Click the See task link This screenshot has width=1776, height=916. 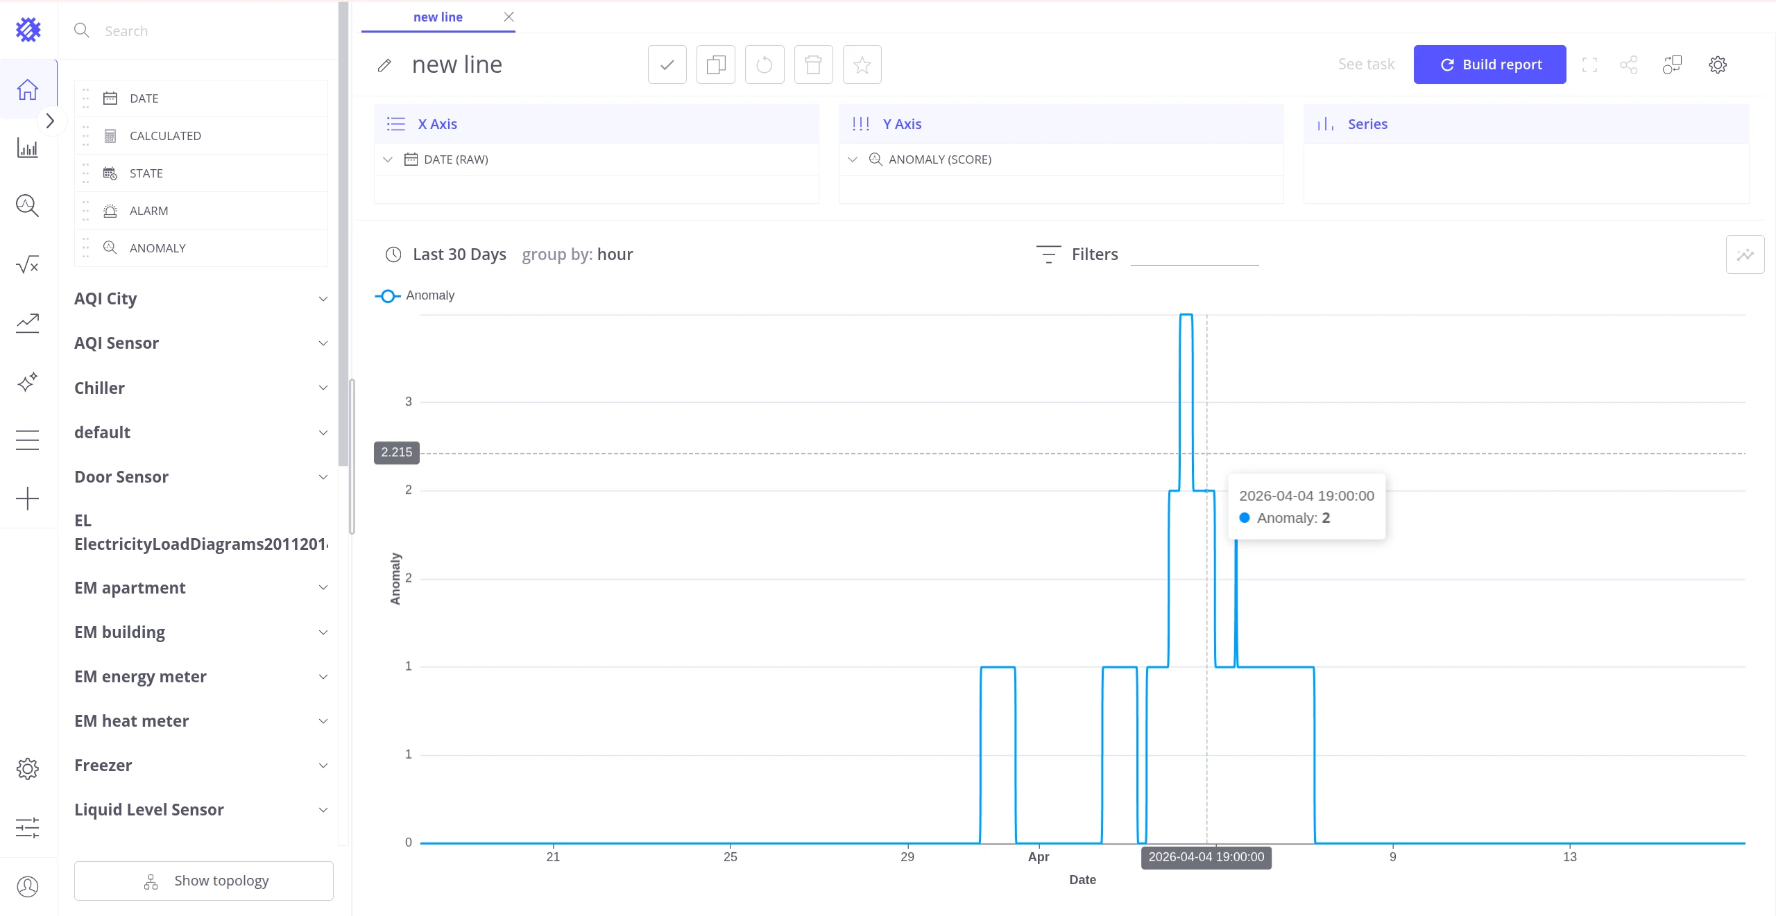click(x=1366, y=64)
